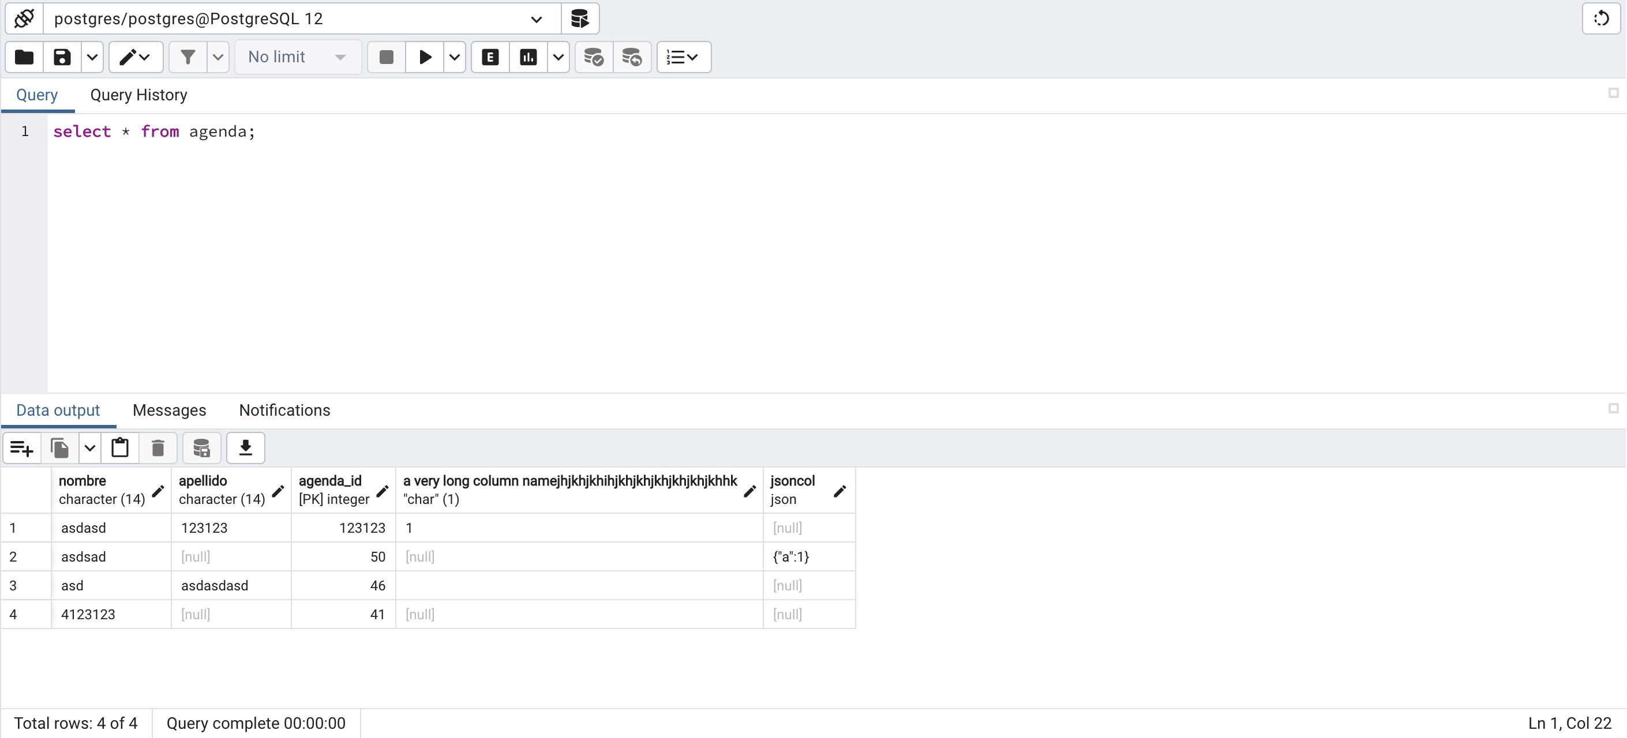Screen dimensions: 1627x738
Task: Click the Delete row trash icon
Action: pos(158,448)
